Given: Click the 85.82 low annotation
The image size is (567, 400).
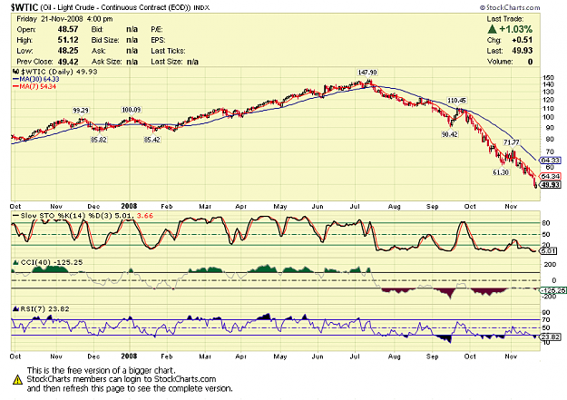Looking at the screenshot, I should pyautogui.click(x=98, y=140).
